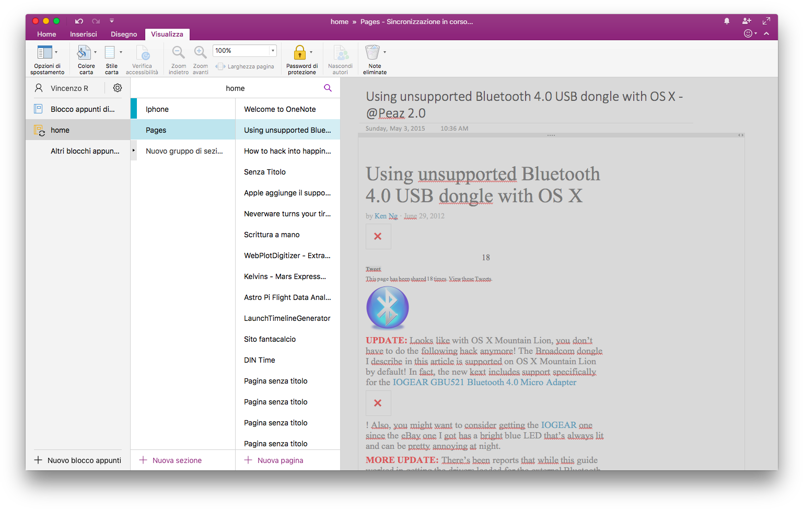This screenshot has width=803, height=509.
Task: Select the Visualizza ribbon tab
Action: pyautogui.click(x=167, y=34)
